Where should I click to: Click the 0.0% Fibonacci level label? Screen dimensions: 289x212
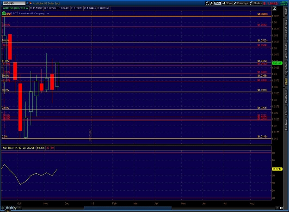(5, 137)
